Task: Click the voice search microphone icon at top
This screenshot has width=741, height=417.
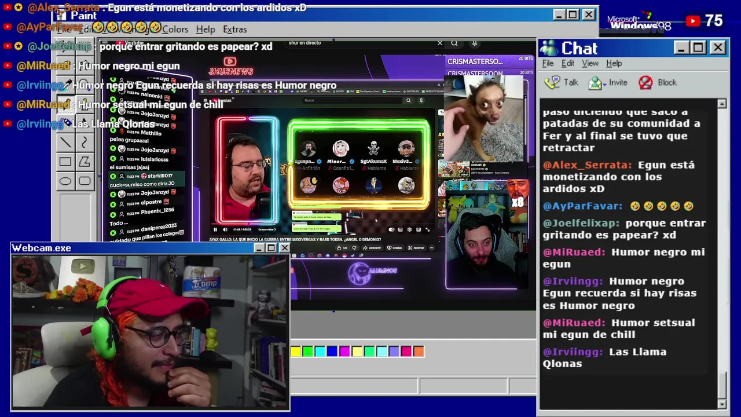Action: point(475,43)
